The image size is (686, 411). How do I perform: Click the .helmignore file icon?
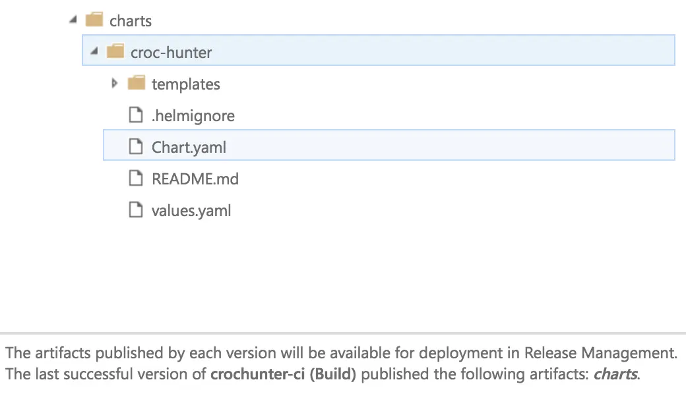tap(136, 115)
